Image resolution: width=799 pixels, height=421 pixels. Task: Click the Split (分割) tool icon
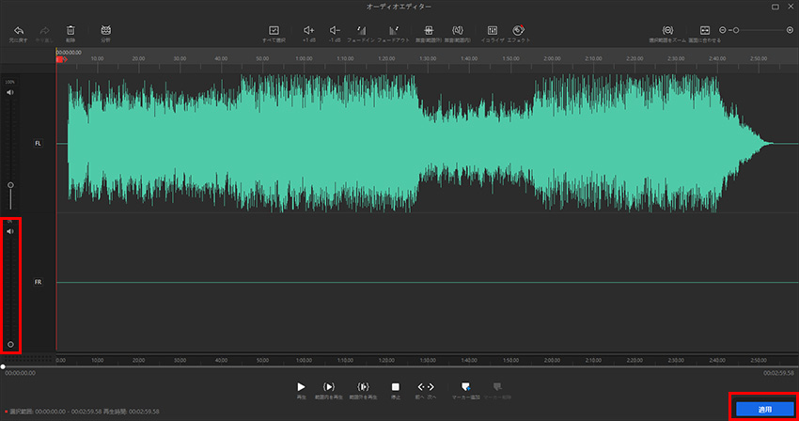coord(105,31)
